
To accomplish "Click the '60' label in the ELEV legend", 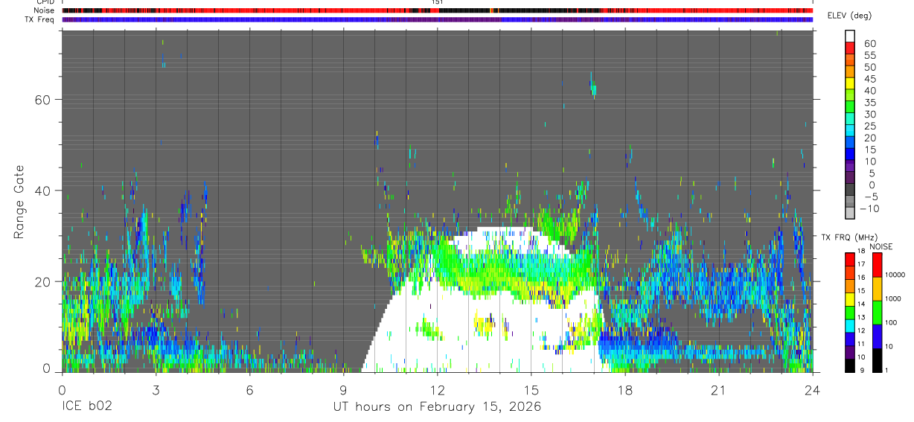I will pyautogui.click(x=869, y=44).
